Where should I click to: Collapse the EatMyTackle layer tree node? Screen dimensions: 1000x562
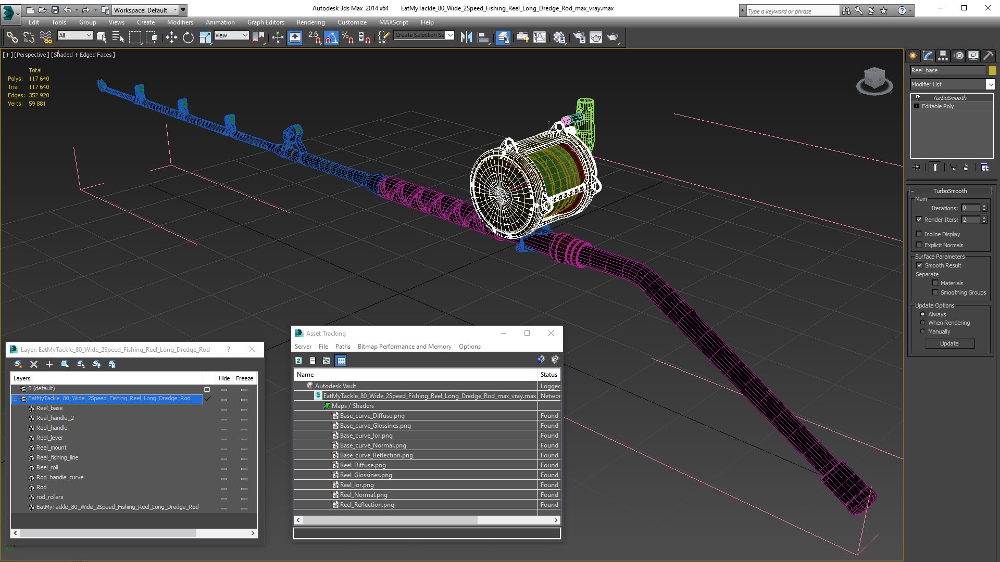15,399
